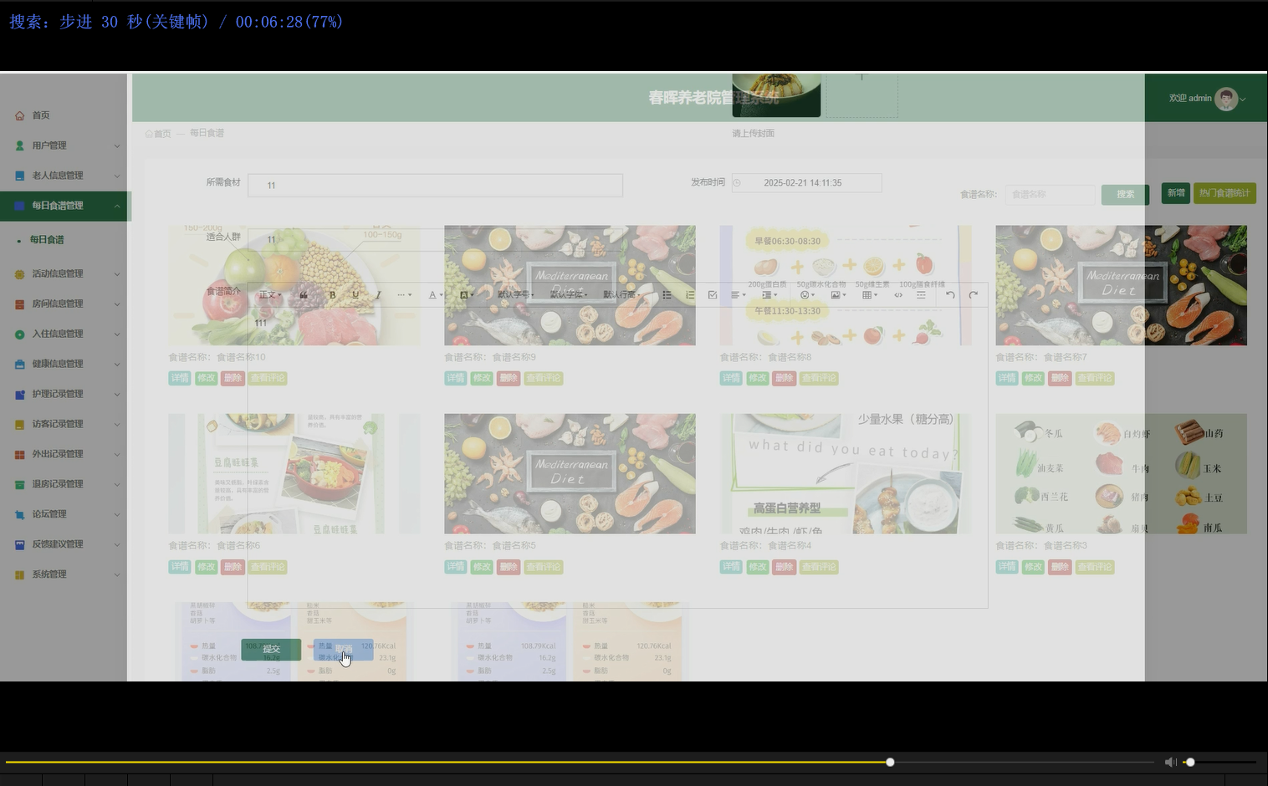Click the home icon beside 首页 in sidebar
The width and height of the screenshot is (1268, 786).
click(x=20, y=115)
